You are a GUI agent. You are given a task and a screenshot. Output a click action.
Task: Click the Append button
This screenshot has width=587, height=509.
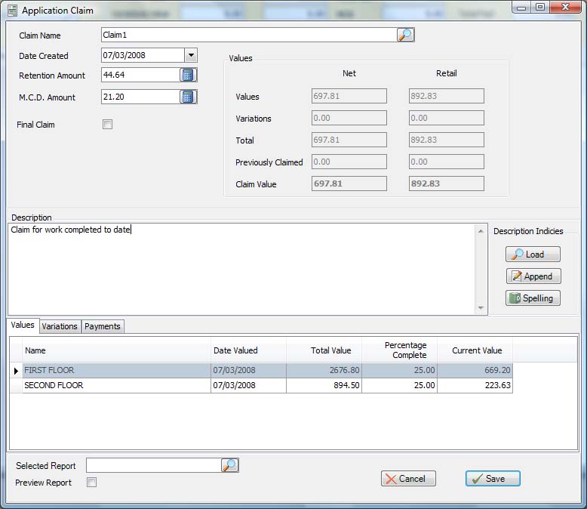(533, 276)
